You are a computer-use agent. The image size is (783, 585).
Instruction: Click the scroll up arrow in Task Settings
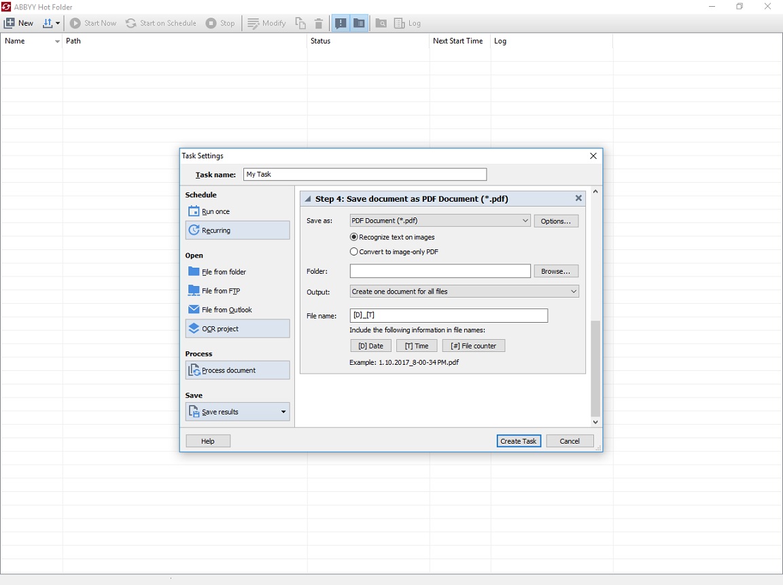(x=595, y=192)
